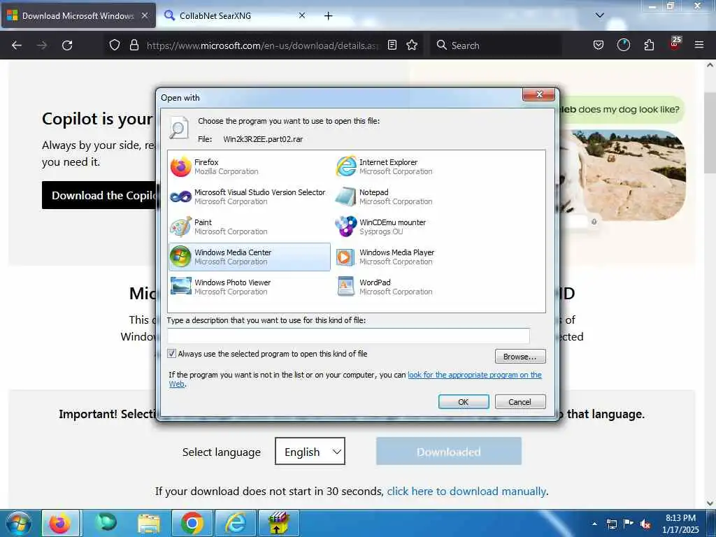Open the Firefox extensions puzzle icon
The image size is (716, 537).
[649, 45]
